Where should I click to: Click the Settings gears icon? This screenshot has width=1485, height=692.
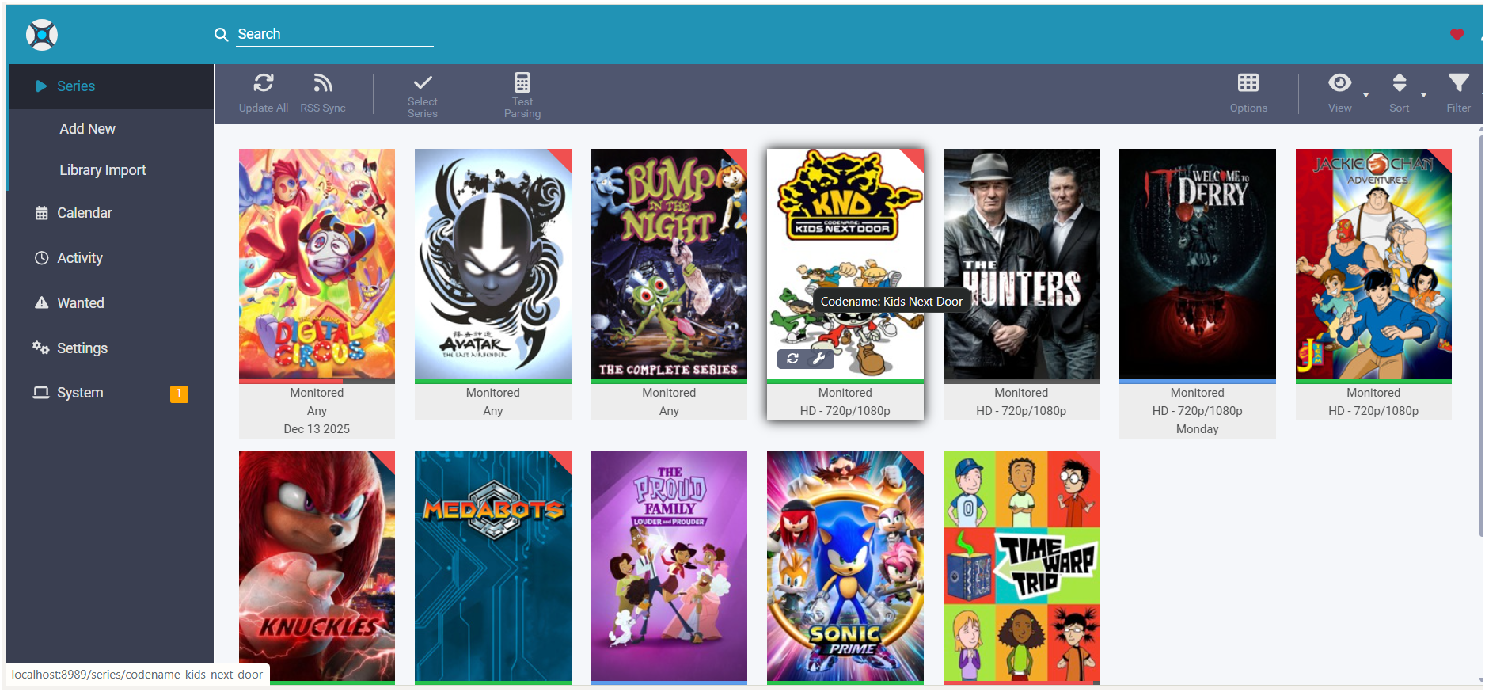click(40, 348)
